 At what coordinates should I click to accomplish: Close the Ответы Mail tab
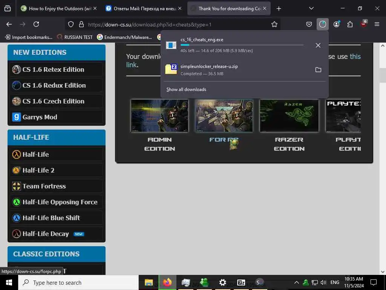point(180,8)
